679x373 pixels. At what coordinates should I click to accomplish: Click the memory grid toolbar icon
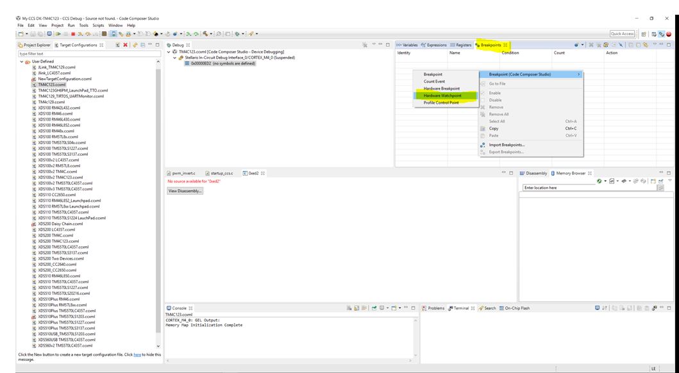pyautogui.click(x=104, y=34)
